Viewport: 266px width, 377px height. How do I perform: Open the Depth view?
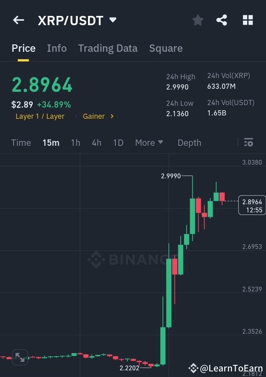[x=189, y=142]
